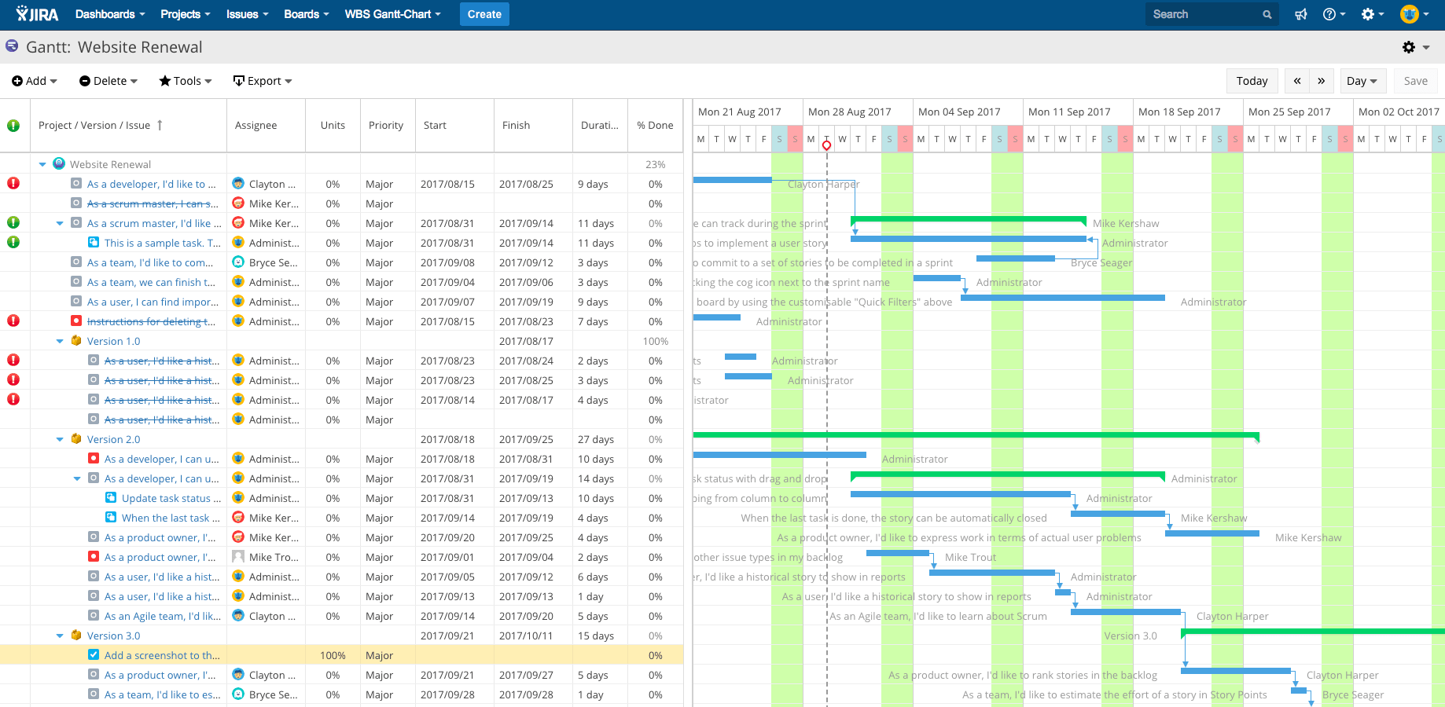1445x707 pixels.
Task: Collapse the Version 2.0 tree node
Action: 60,439
